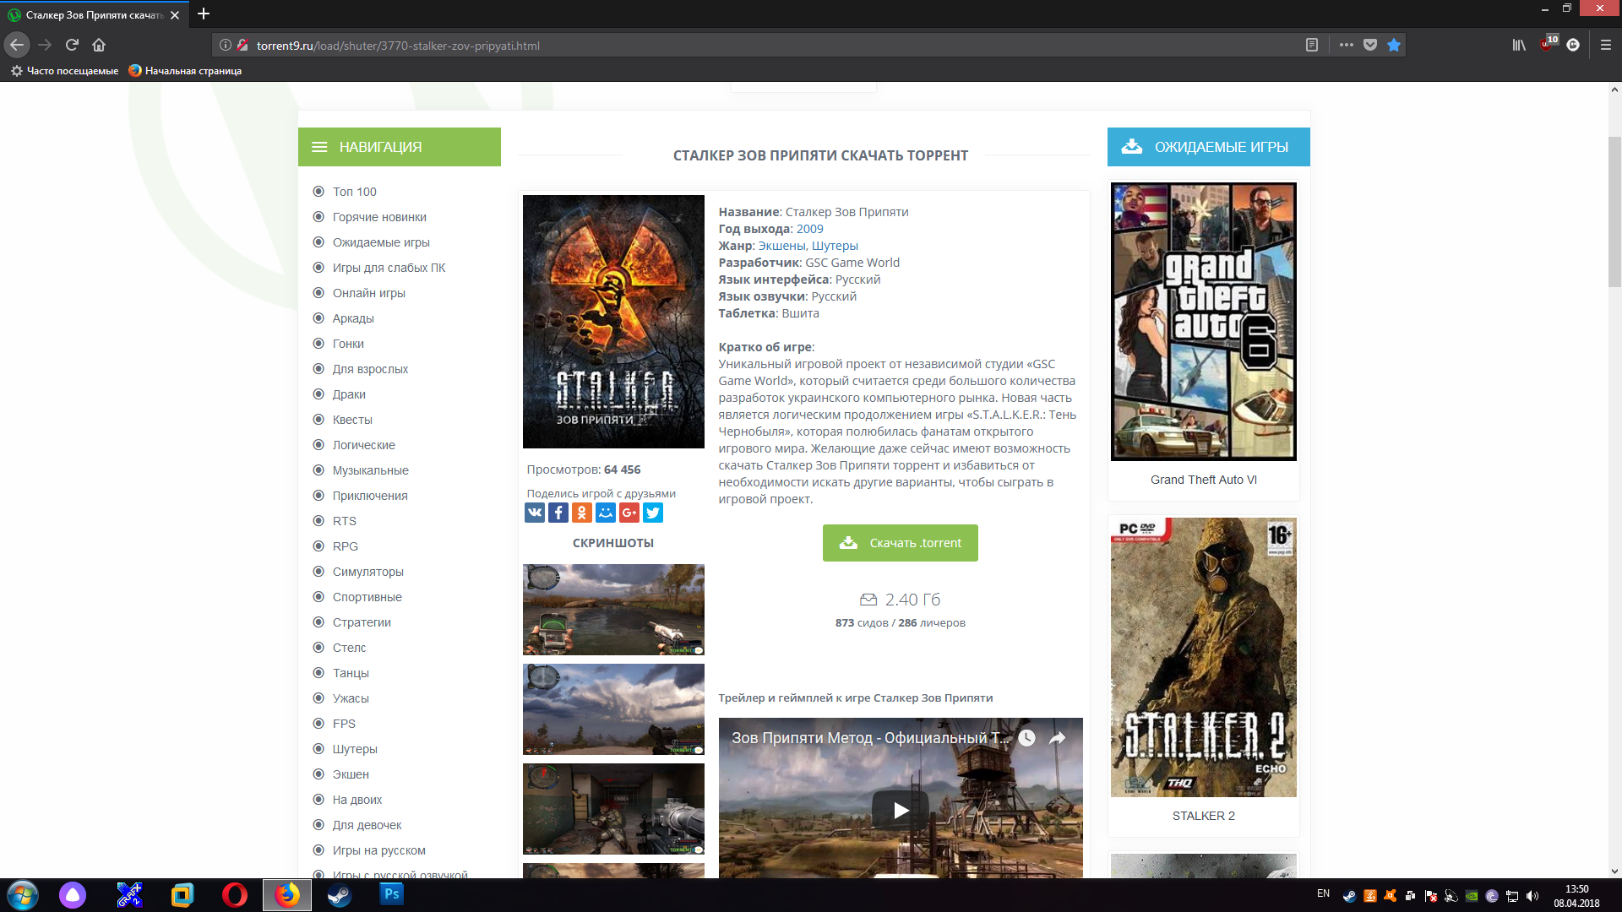The image size is (1622, 912).
Task: Play the Зов Припяти trailer video
Action: 901,811
